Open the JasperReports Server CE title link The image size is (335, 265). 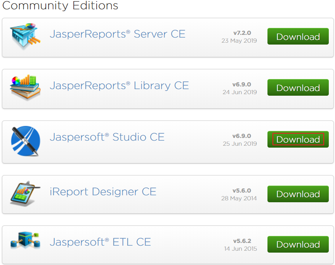coord(118,34)
